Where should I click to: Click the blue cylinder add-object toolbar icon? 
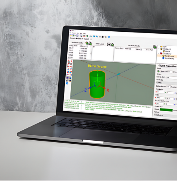click(94, 36)
